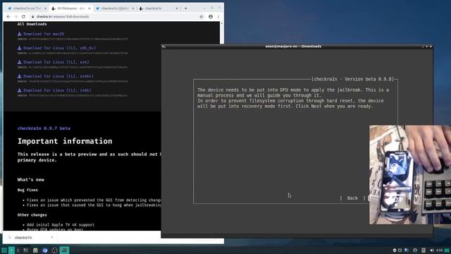Bookmark this page with the star icon
This screenshot has width=451, height=254.
(201, 17)
